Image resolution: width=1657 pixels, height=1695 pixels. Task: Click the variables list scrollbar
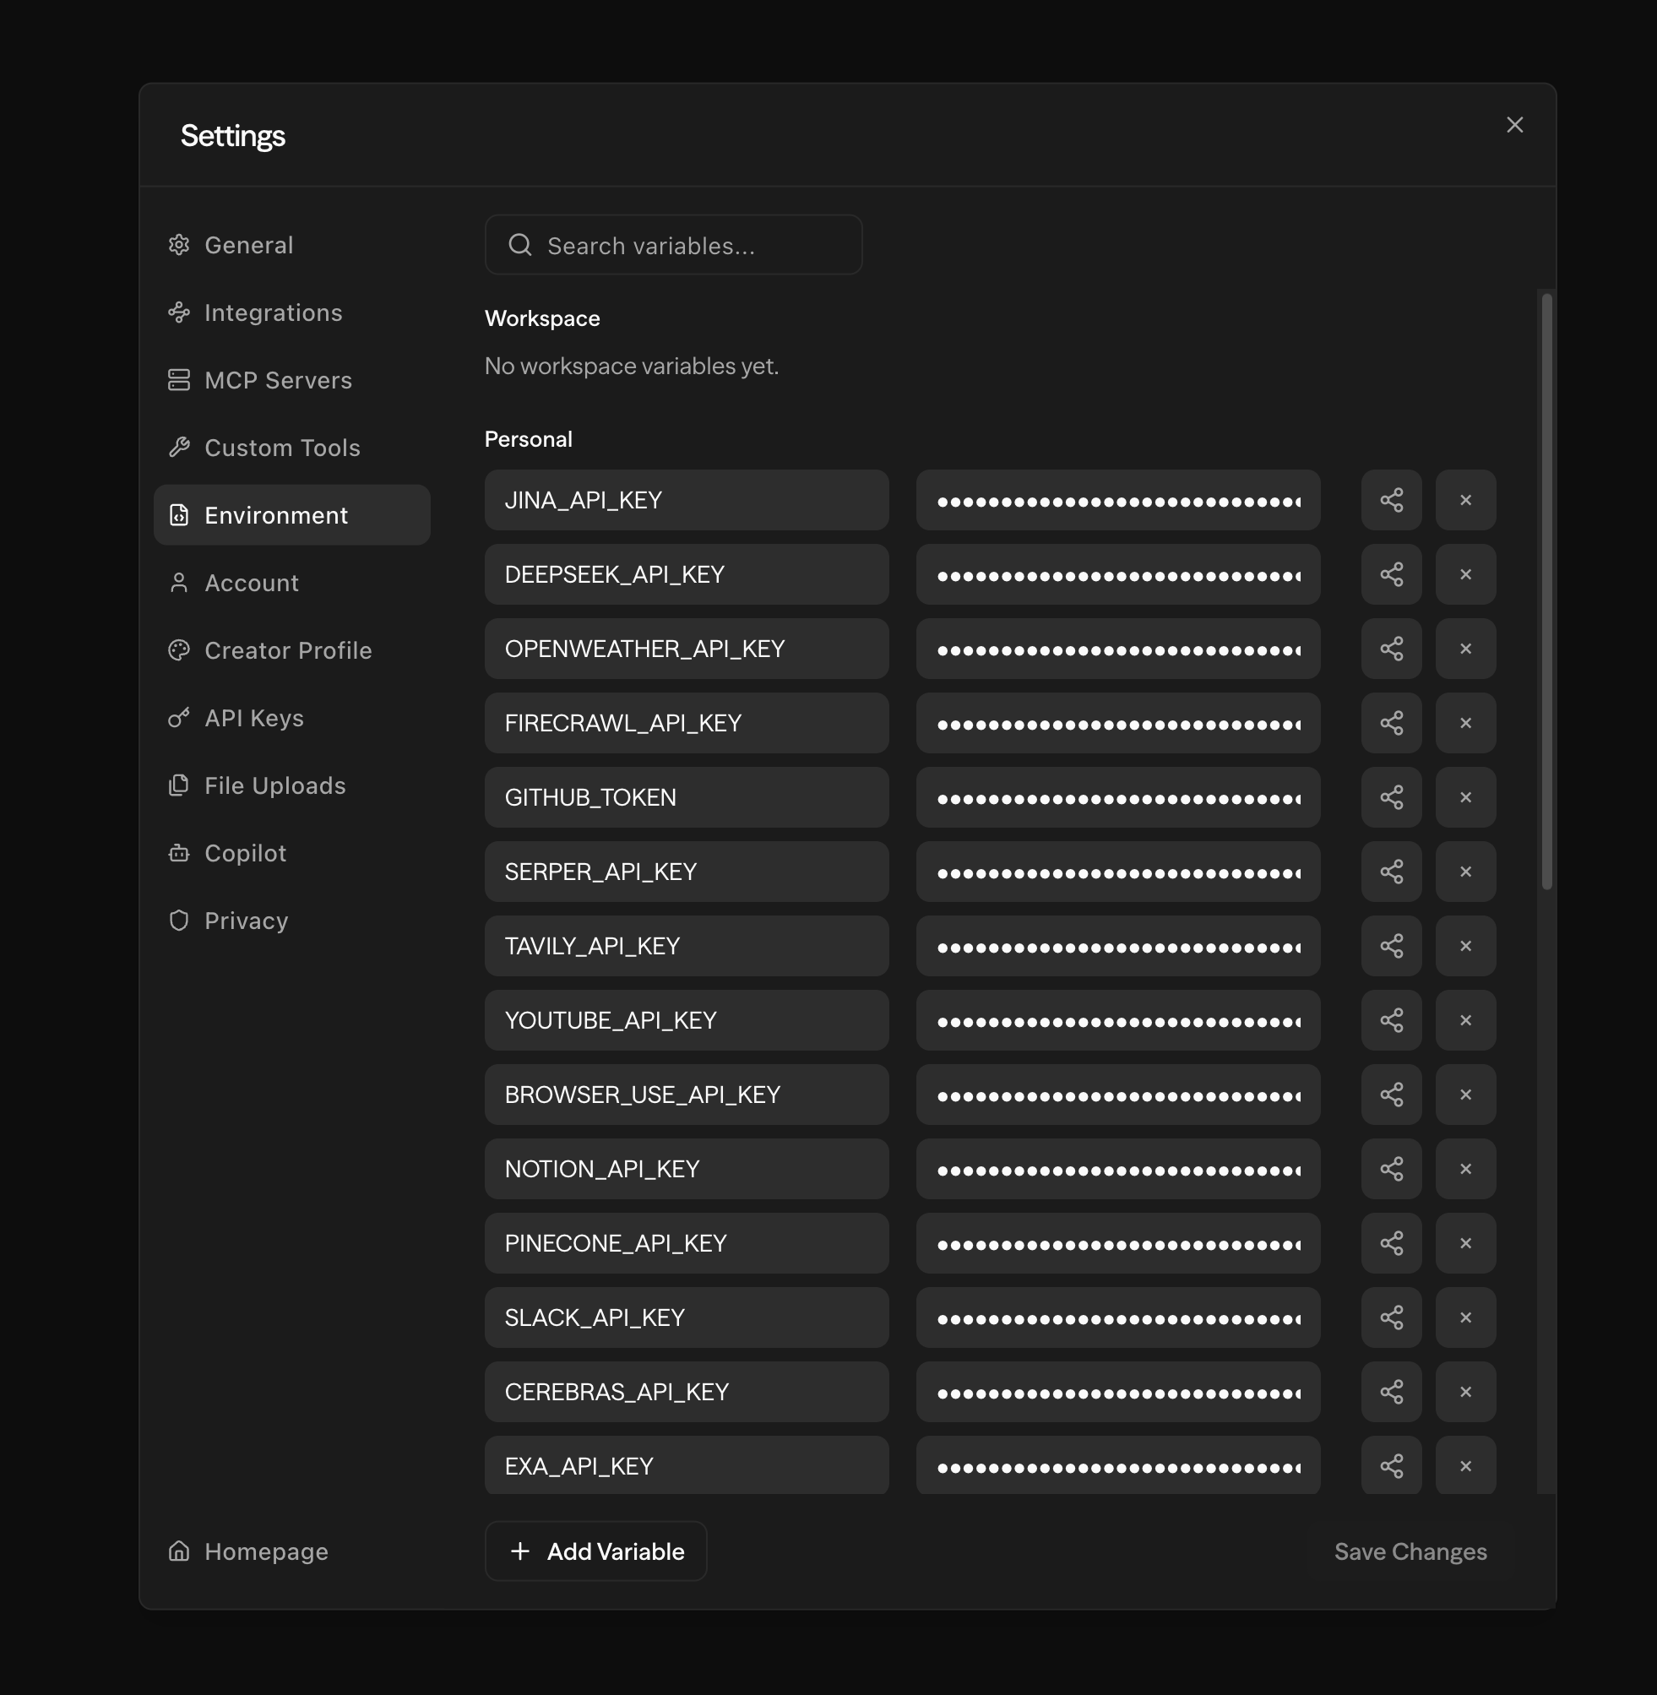[x=1546, y=592]
